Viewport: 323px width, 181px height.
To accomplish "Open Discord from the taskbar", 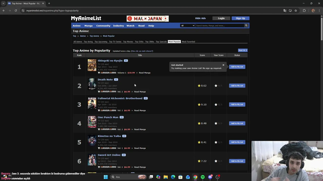I will [210, 177].
